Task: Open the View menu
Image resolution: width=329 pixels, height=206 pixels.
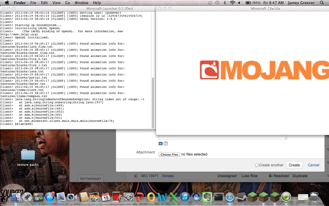Action: pos(57,3)
